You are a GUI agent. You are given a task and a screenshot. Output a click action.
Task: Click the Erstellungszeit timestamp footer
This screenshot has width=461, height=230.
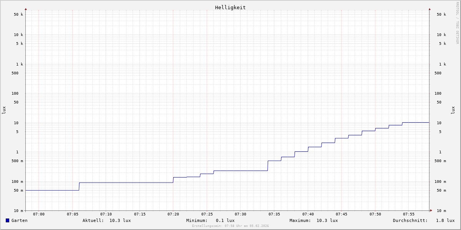tap(230, 226)
